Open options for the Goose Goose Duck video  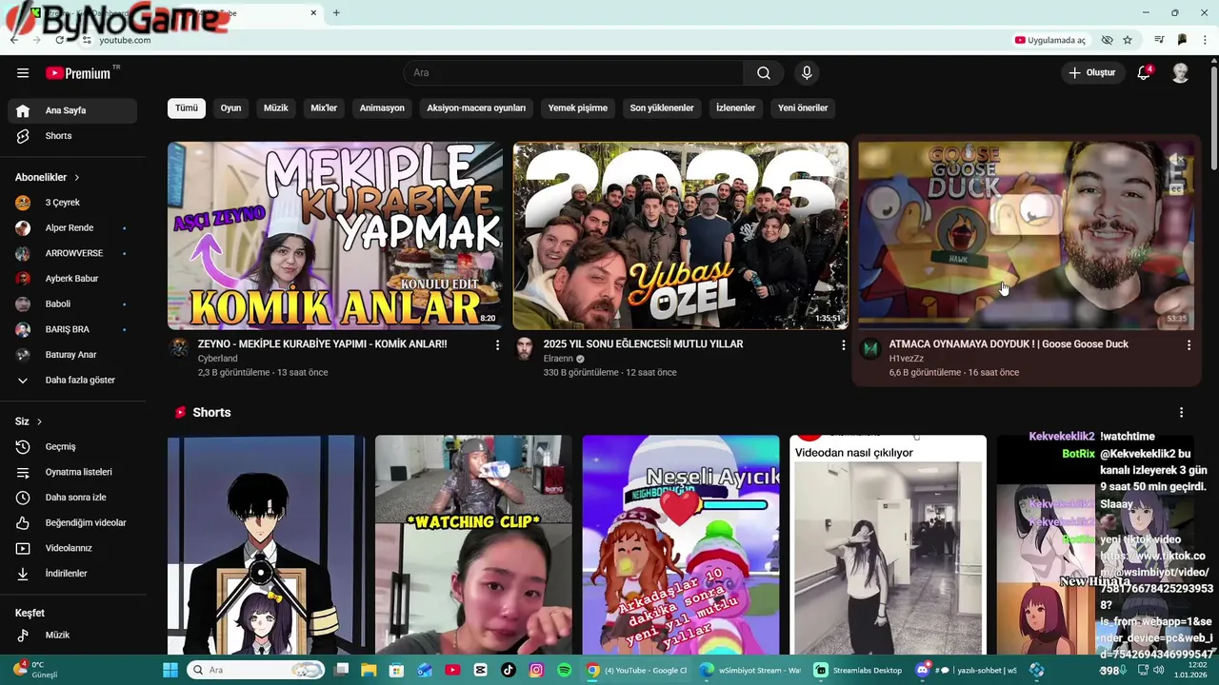pos(1189,345)
